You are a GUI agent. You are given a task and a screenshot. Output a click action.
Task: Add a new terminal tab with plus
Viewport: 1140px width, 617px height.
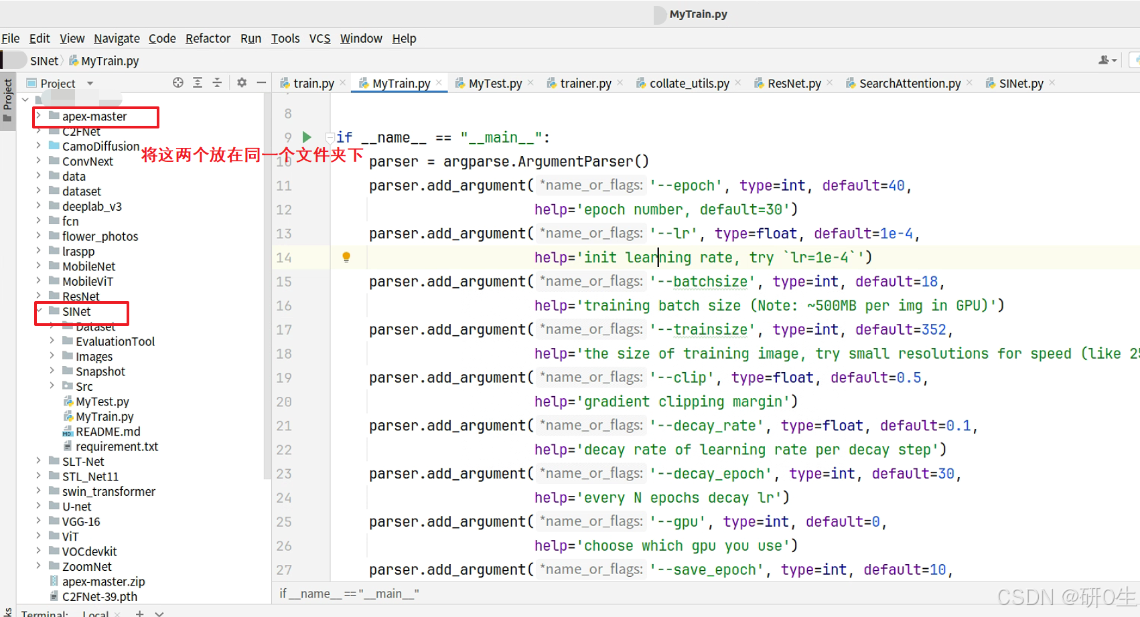pyautogui.click(x=139, y=613)
